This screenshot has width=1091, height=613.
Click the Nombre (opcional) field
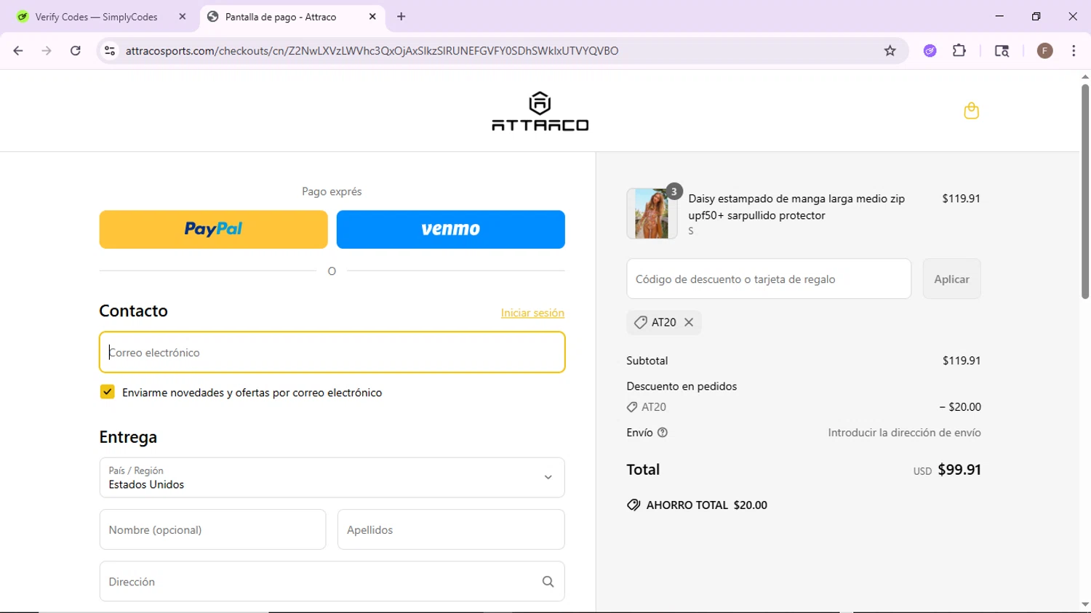coord(212,530)
